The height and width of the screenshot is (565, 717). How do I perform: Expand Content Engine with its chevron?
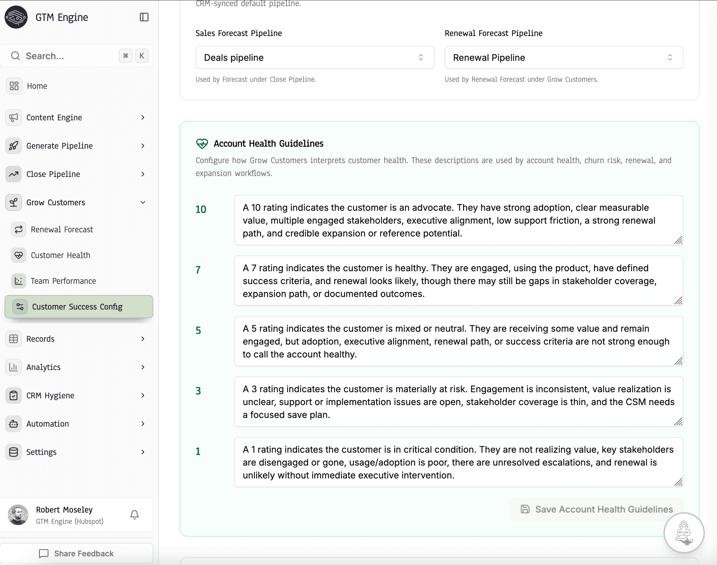tap(143, 117)
